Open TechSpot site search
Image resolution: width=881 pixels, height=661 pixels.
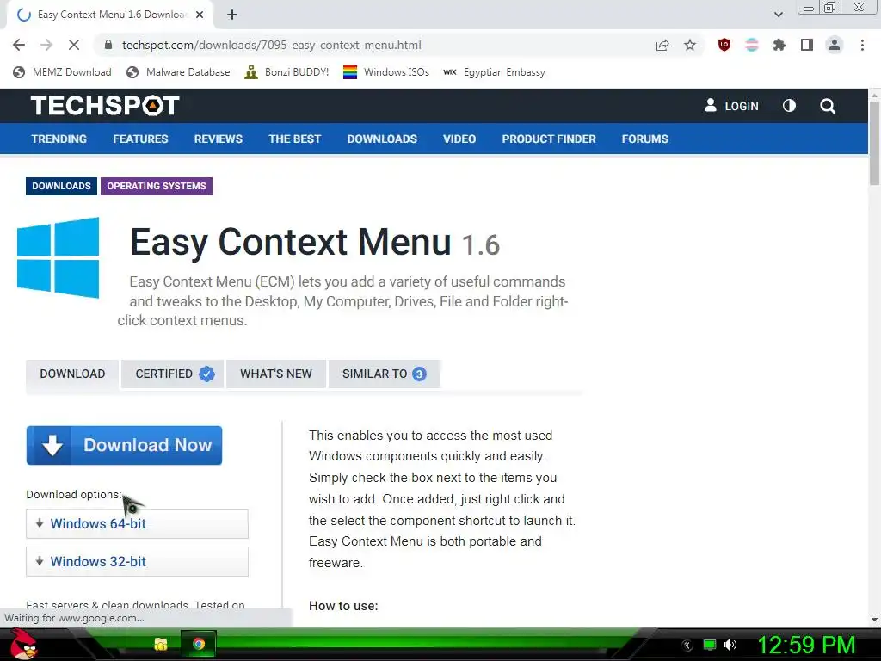pyautogui.click(x=828, y=106)
